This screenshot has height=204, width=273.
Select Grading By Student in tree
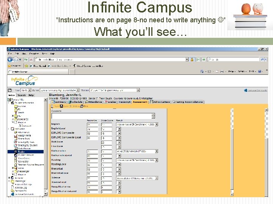click(x=28, y=145)
